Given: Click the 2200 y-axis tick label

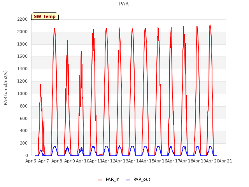Looking at the screenshot, I should click(23, 19).
